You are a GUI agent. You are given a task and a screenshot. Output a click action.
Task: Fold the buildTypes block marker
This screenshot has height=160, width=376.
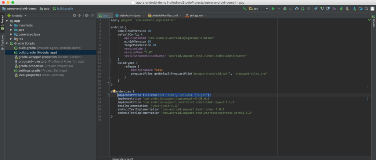[109, 63]
